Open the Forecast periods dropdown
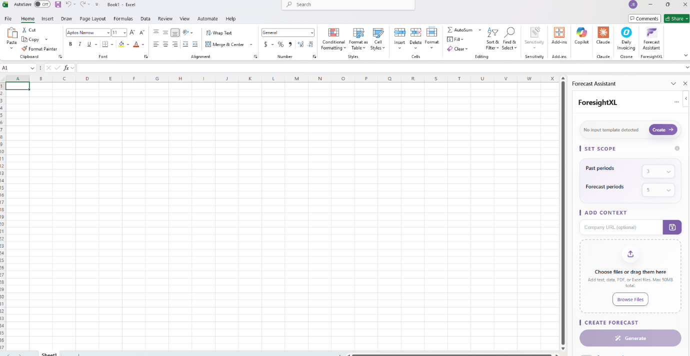The image size is (690, 356). 658,190
